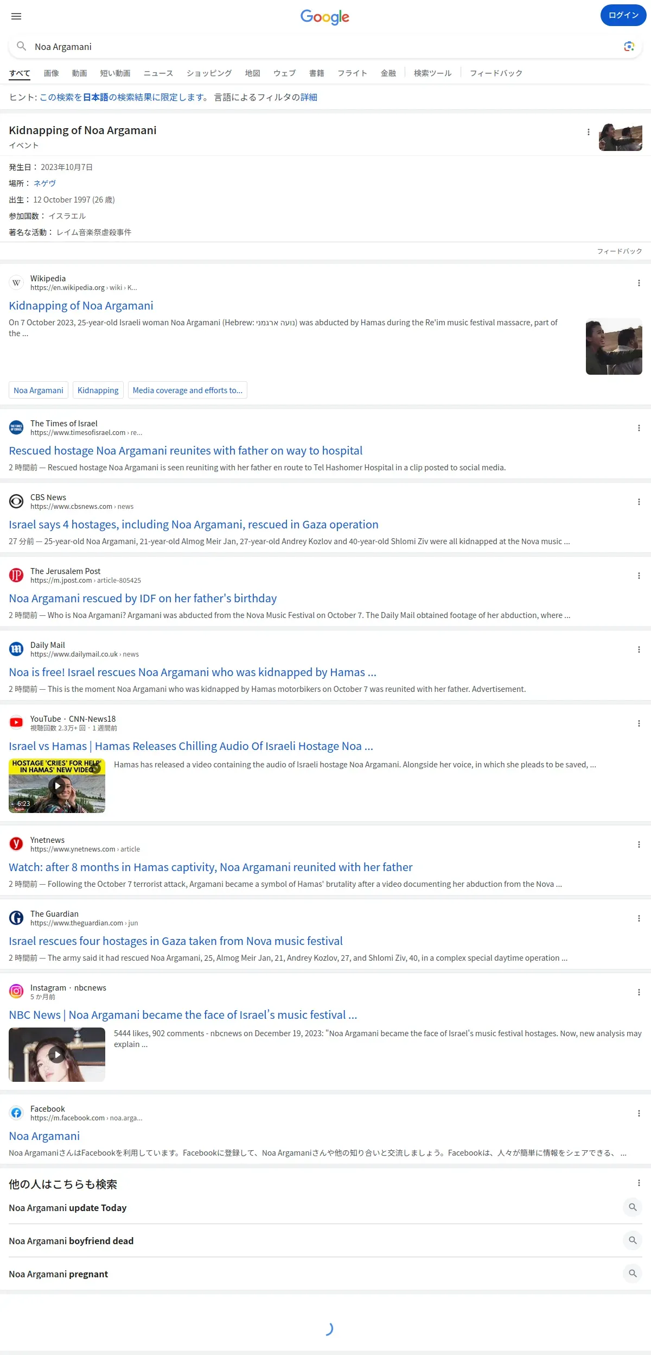Open the hamburger menu icon

click(16, 16)
